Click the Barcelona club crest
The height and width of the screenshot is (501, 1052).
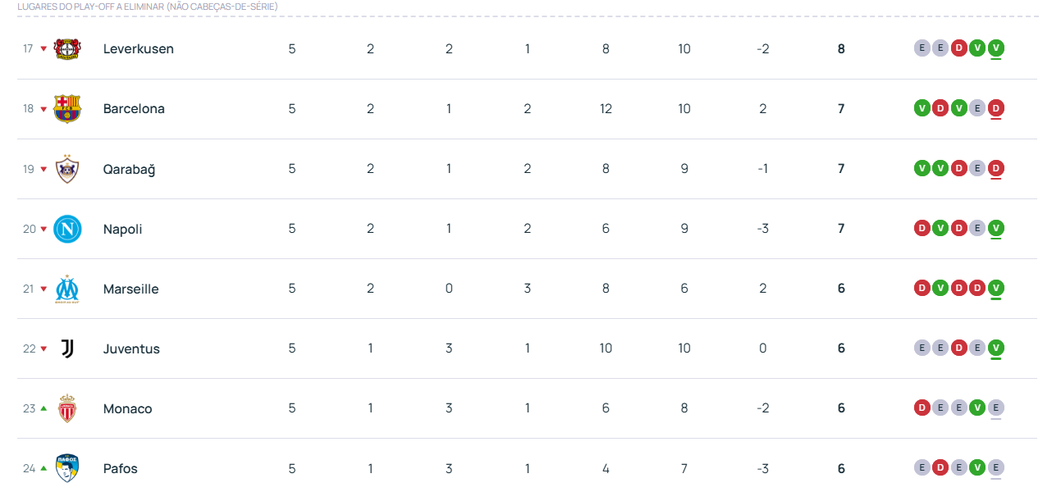pyautogui.click(x=67, y=109)
